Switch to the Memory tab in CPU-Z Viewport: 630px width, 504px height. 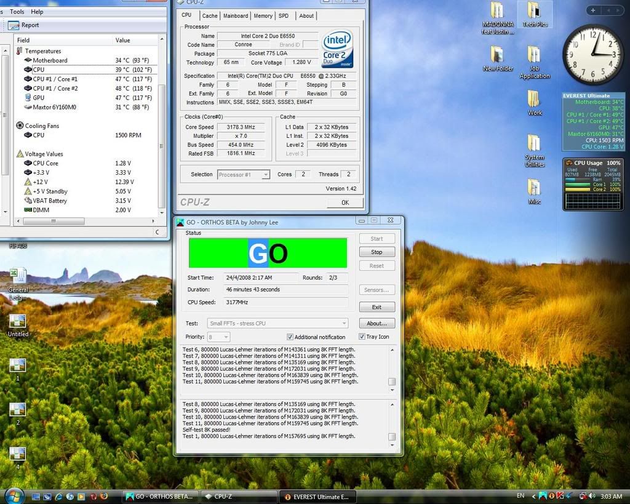(263, 15)
